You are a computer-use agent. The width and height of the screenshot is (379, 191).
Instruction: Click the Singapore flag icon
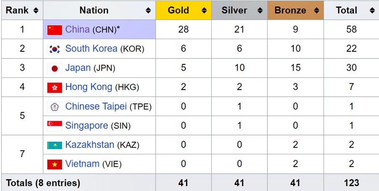click(x=54, y=126)
